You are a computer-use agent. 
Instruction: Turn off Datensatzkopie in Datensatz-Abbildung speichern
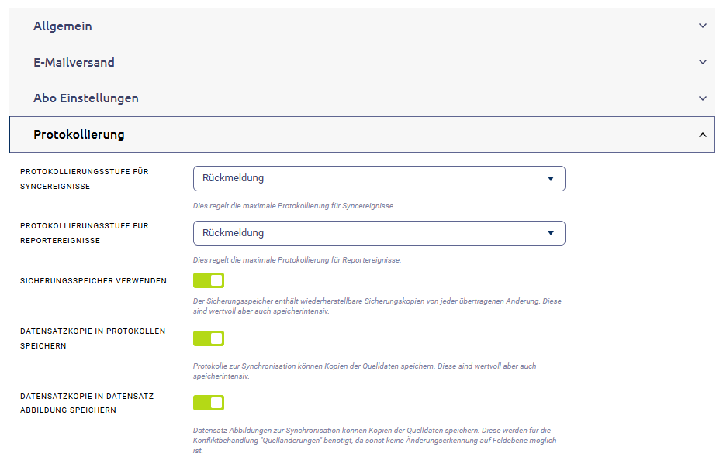pyautogui.click(x=209, y=403)
